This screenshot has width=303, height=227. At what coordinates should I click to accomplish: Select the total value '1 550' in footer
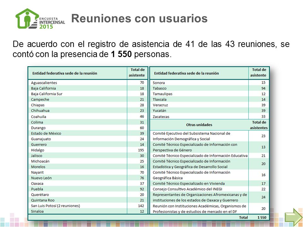262,217
